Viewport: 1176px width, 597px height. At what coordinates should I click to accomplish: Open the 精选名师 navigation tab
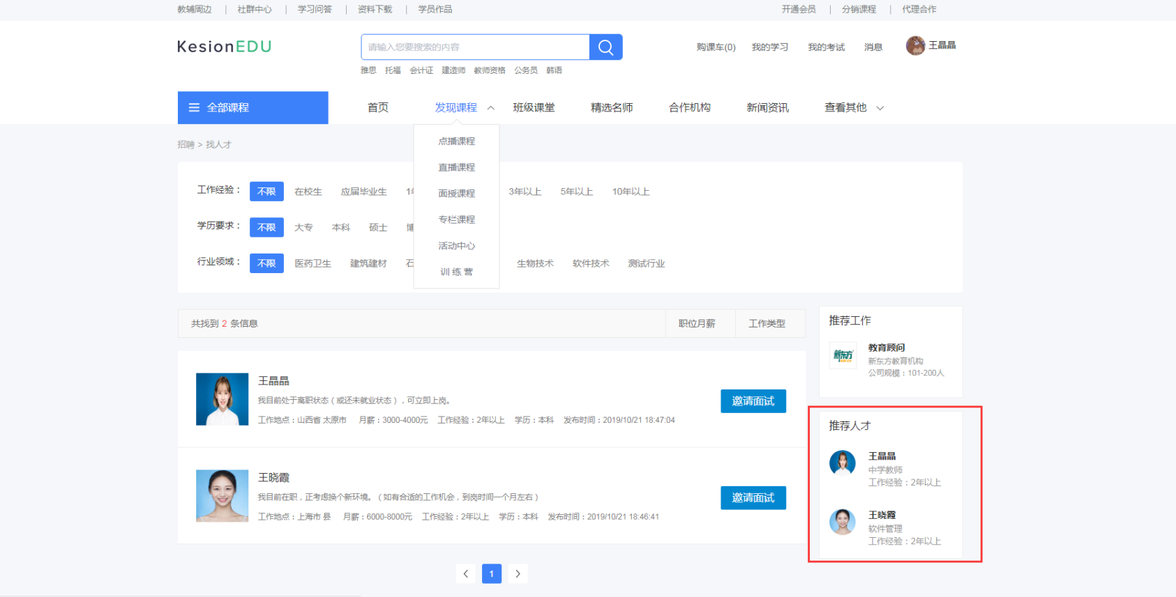point(611,108)
